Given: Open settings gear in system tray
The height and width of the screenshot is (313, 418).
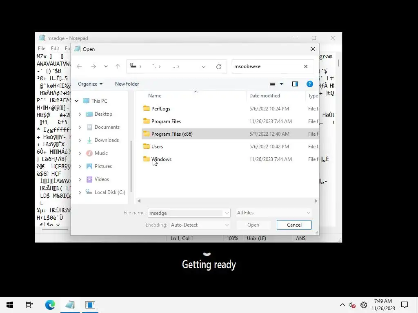Looking at the screenshot, I should [x=364, y=305].
